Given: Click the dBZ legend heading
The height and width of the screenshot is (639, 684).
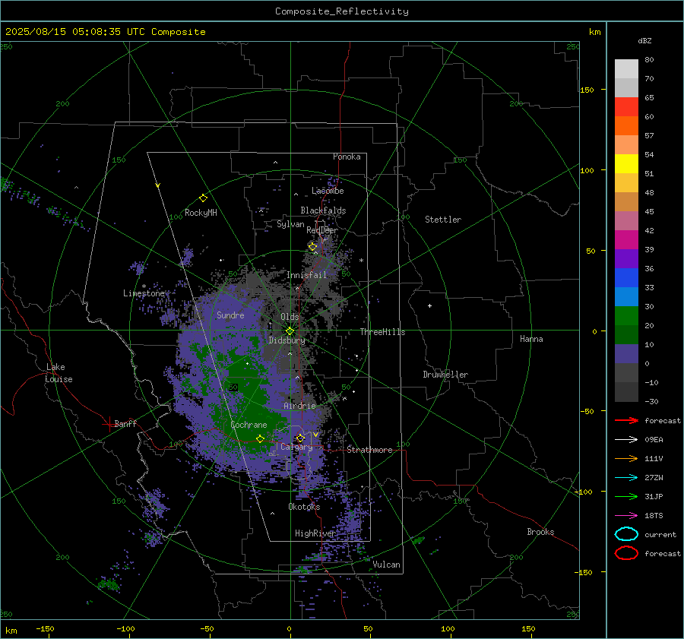Looking at the screenshot, I should click(x=644, y=40).
